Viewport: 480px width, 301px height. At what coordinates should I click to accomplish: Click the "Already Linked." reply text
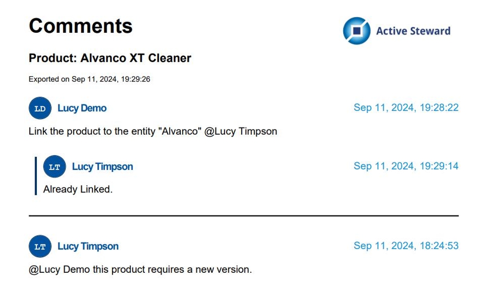pyautogui.click(x=78, y=189)
